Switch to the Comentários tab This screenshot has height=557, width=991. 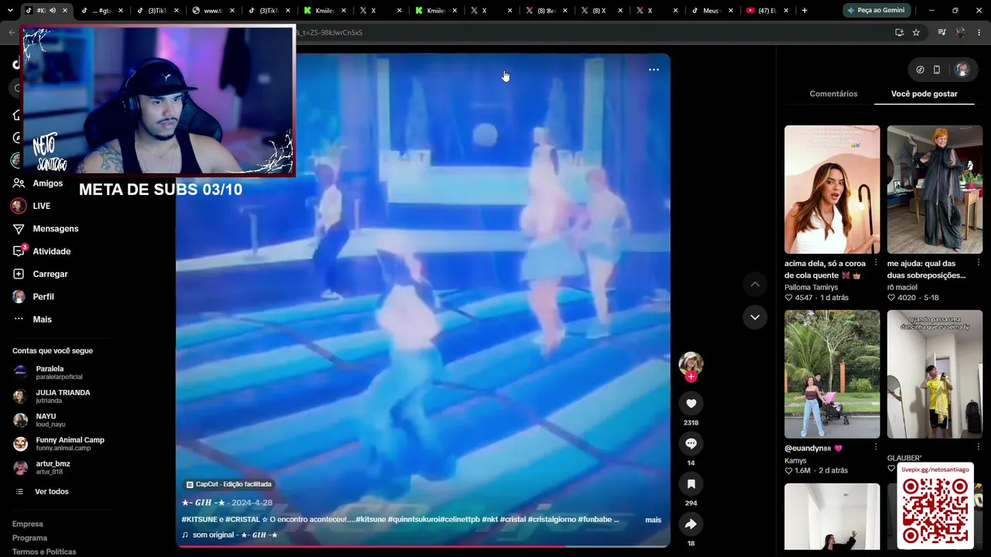pyautogui.click(x=833, y=94)
